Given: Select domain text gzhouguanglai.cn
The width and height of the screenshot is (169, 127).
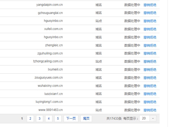Looking at the screenshot, I should click(x=50, y=13).
